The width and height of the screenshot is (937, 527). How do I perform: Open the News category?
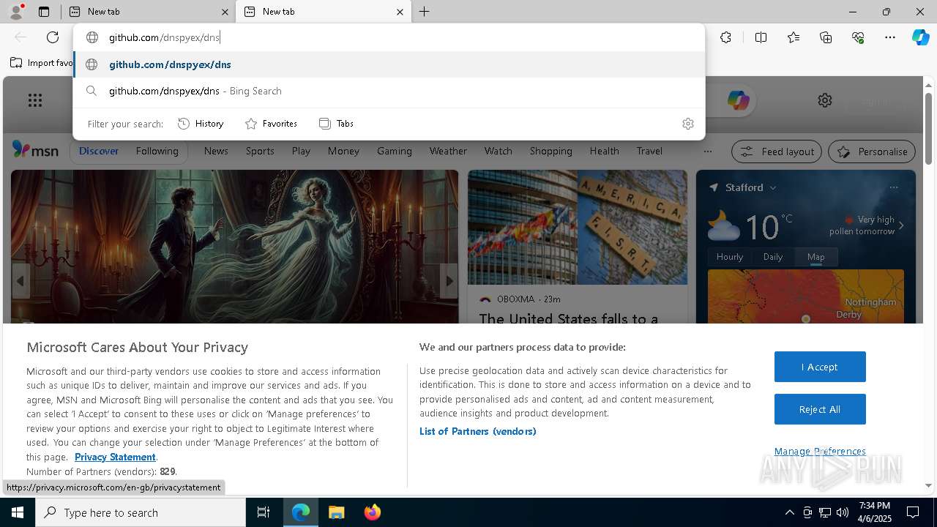coord(216,151)
